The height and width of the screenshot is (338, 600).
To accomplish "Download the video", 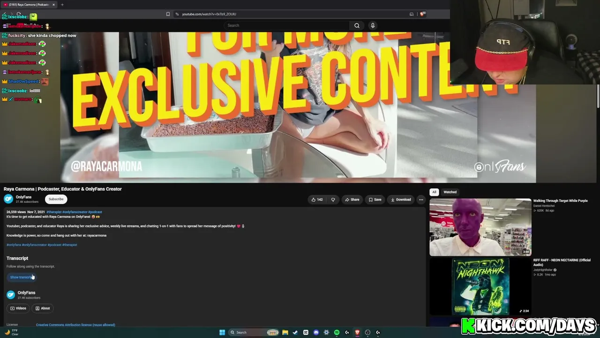I will pos(401,200).
